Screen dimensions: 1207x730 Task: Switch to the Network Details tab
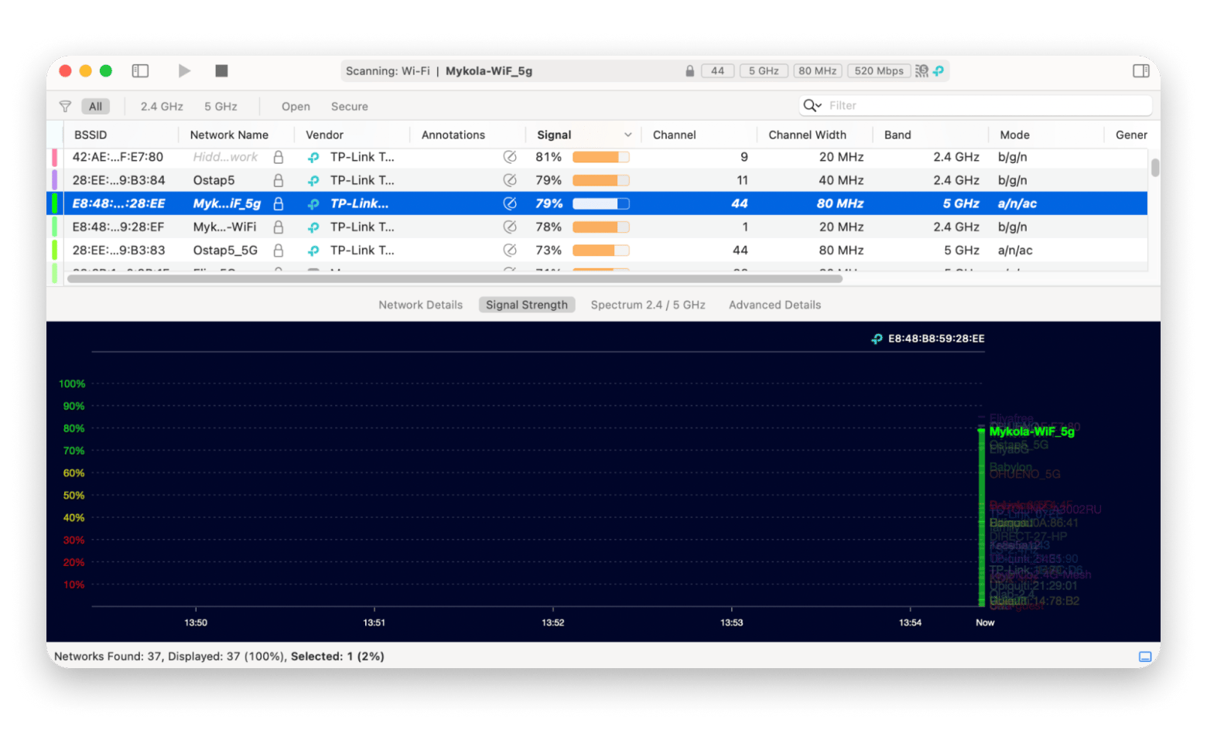(420, 305)
